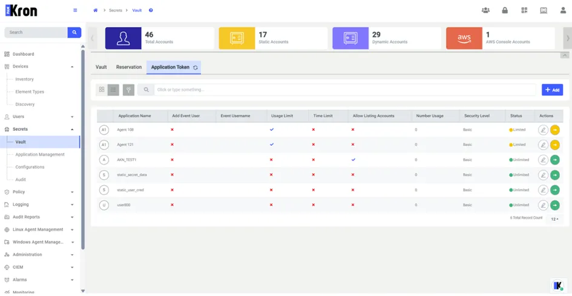Edit the user800 token via the pencil icon
The image size is (572, 296).
[x=543, y=205]
